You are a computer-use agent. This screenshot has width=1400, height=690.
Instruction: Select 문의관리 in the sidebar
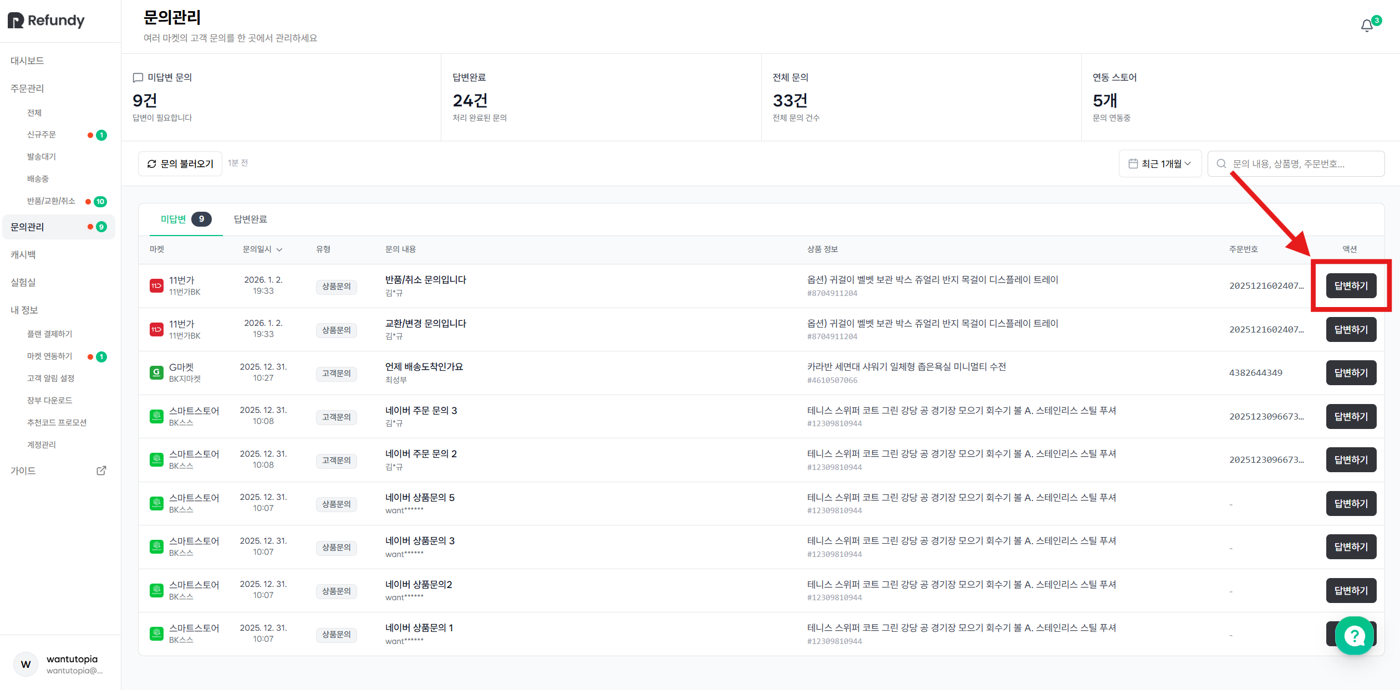pyautogui.click(x=58, y=227)
